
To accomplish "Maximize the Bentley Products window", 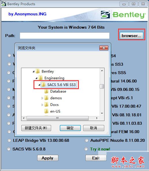I will coord(133,4).
